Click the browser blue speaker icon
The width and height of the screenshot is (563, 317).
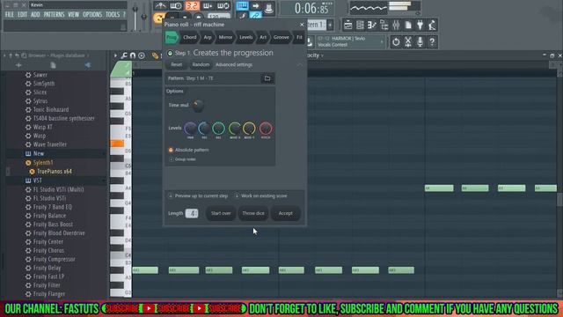coord(88,65)
